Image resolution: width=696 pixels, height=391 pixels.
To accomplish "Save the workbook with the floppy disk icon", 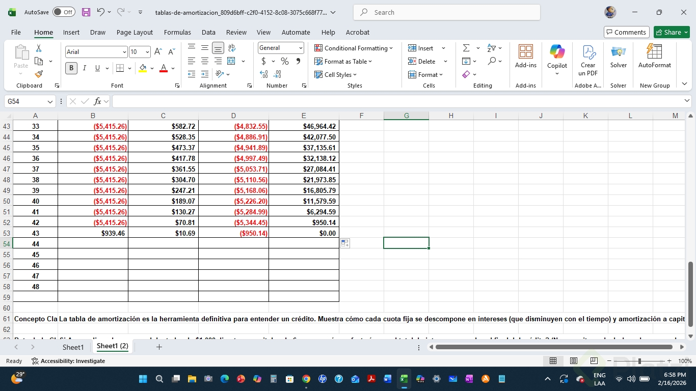I will click(x=86, y=12).
